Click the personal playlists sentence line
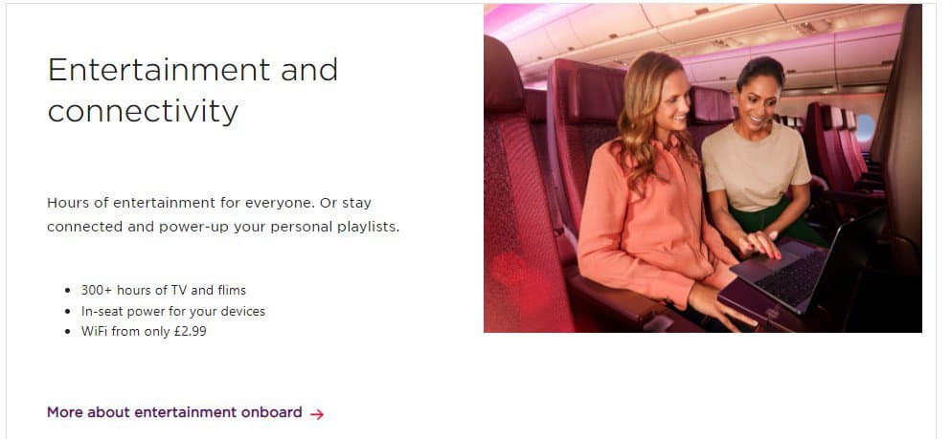This screenshot has width=952, height=439. [223, 228]
